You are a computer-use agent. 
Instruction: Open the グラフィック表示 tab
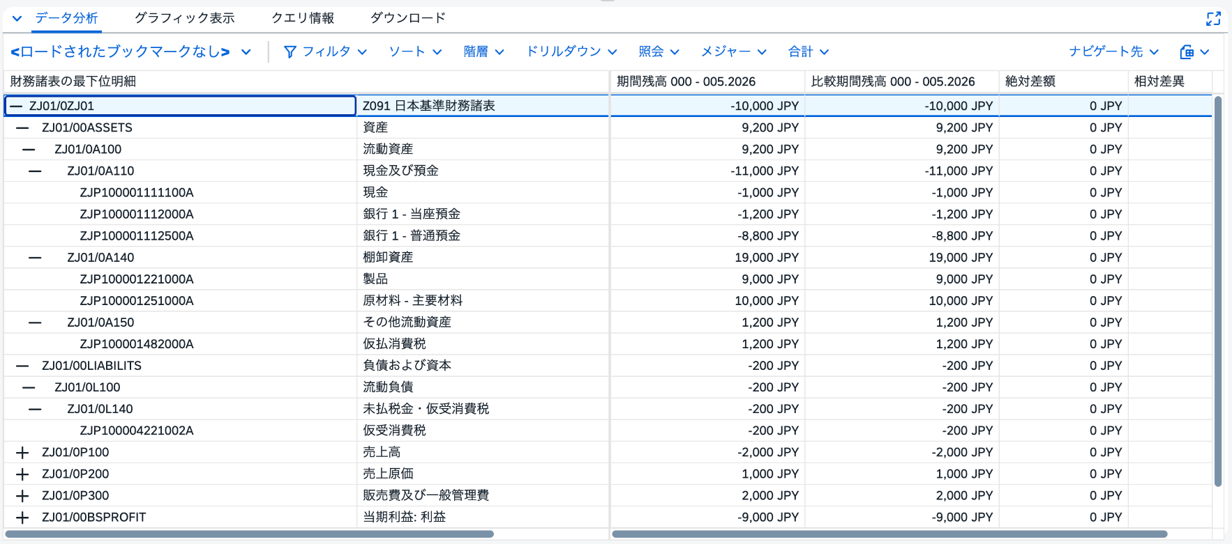tap(184, 18)
